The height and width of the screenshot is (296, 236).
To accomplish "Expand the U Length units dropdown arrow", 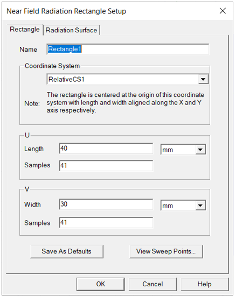I will point(200,150).
